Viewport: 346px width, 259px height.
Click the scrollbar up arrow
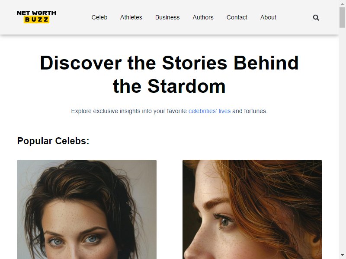click(x=342, y=4)
